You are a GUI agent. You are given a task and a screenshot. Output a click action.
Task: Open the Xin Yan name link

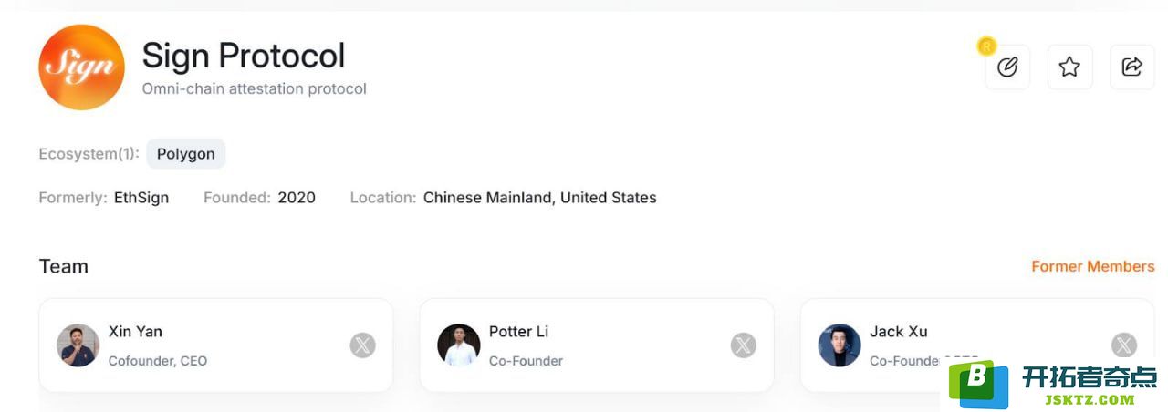(x=135, y=331)
